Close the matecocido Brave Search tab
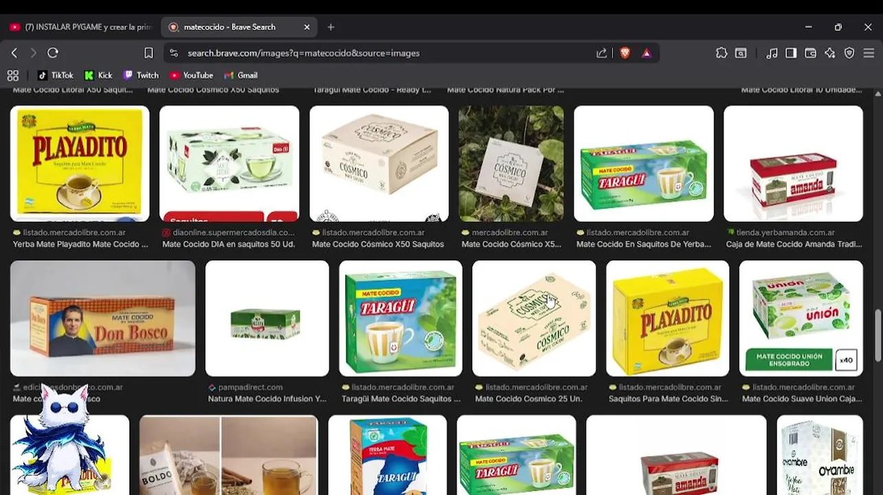883x495 pixels. point(307,27)
